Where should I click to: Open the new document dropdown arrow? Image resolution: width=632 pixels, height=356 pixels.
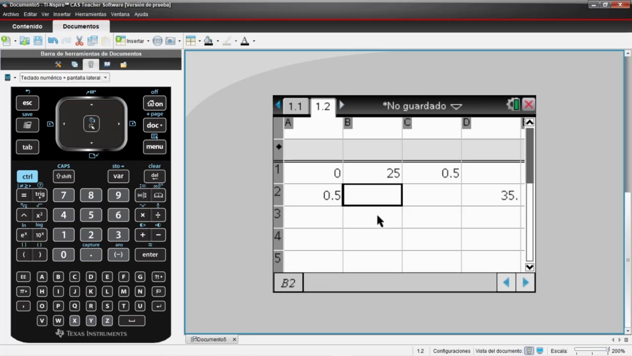15,41
